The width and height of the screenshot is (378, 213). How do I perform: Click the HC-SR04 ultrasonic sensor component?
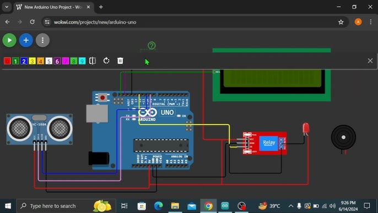tap(40, 129)
